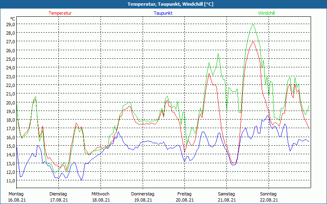The width and height of the screenshot is (327, 204).
Task: Select the Sonntag day label
Action: coord(268,194)
